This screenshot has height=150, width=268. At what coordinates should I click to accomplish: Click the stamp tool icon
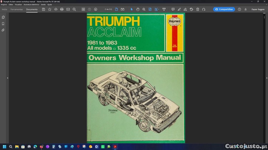coord(192,9)
